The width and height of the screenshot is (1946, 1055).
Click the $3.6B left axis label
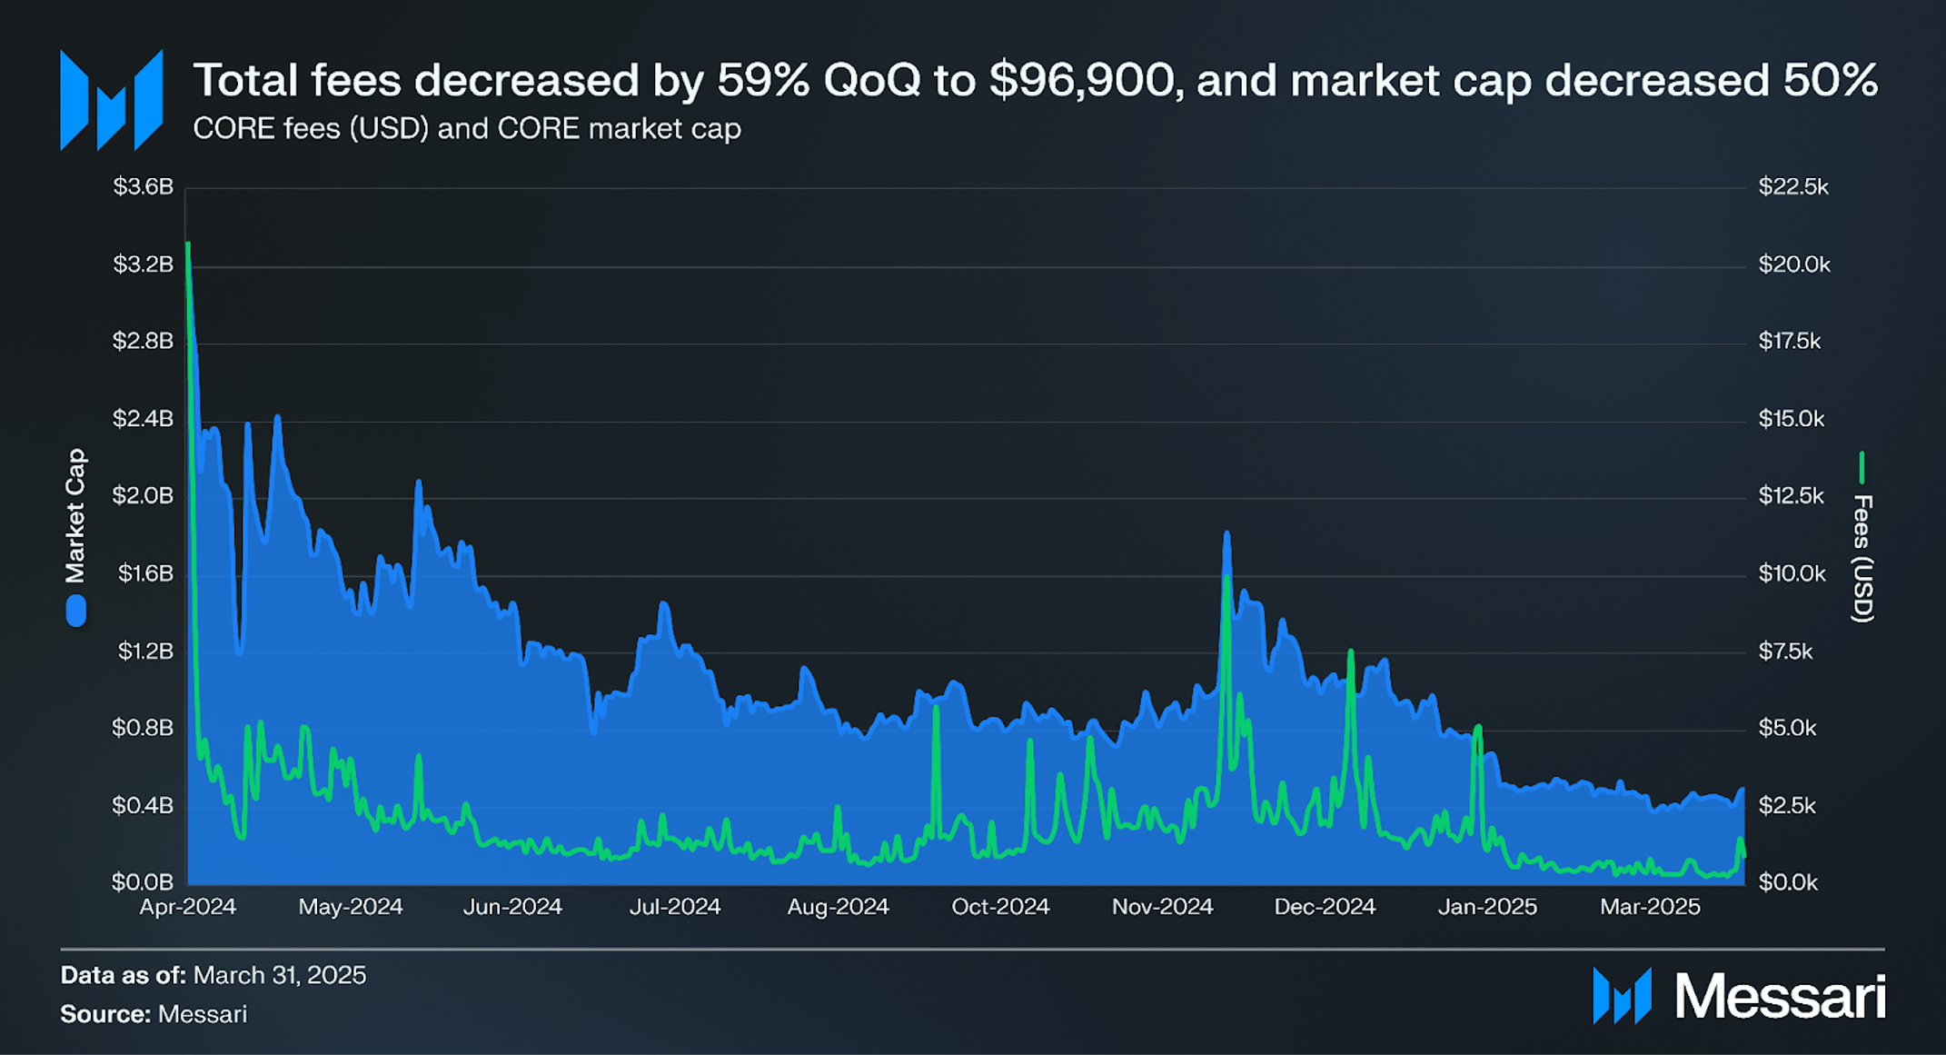point(143,187)
